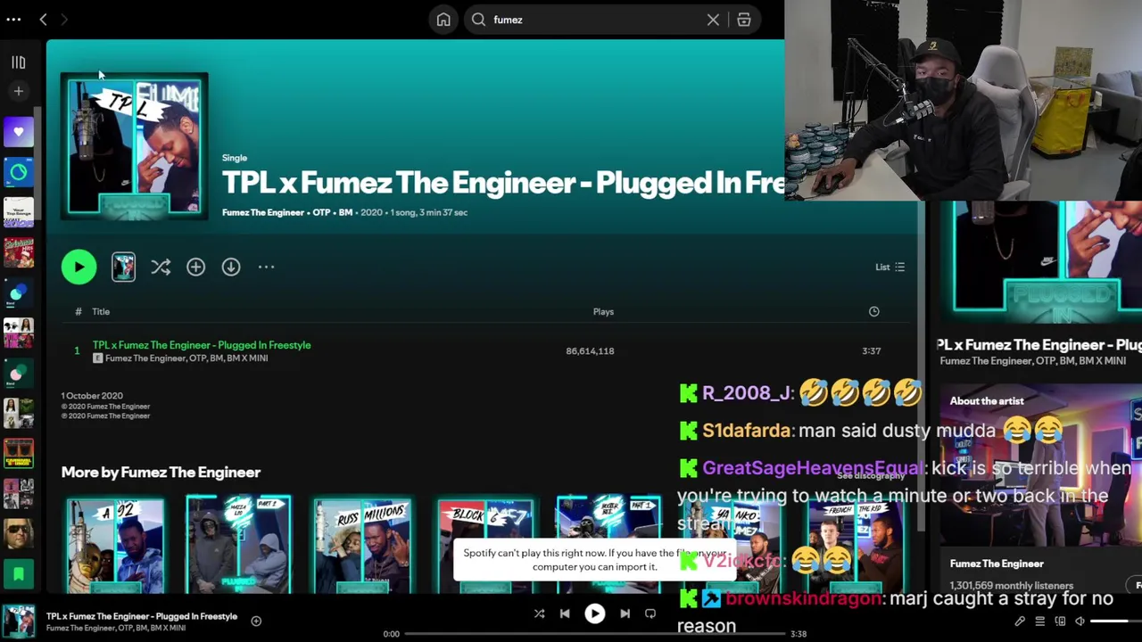Add the single to Your Library
1142x642 pixels.
point(195,267)
